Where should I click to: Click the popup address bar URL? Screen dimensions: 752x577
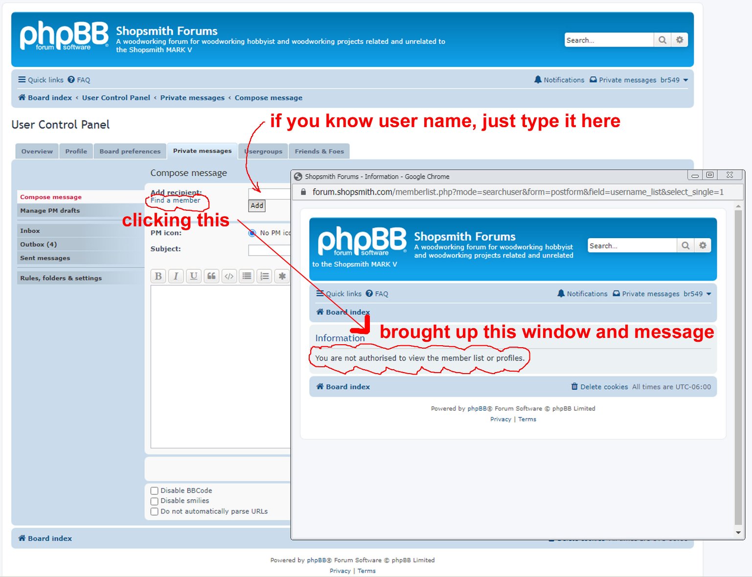coord(518,192)
